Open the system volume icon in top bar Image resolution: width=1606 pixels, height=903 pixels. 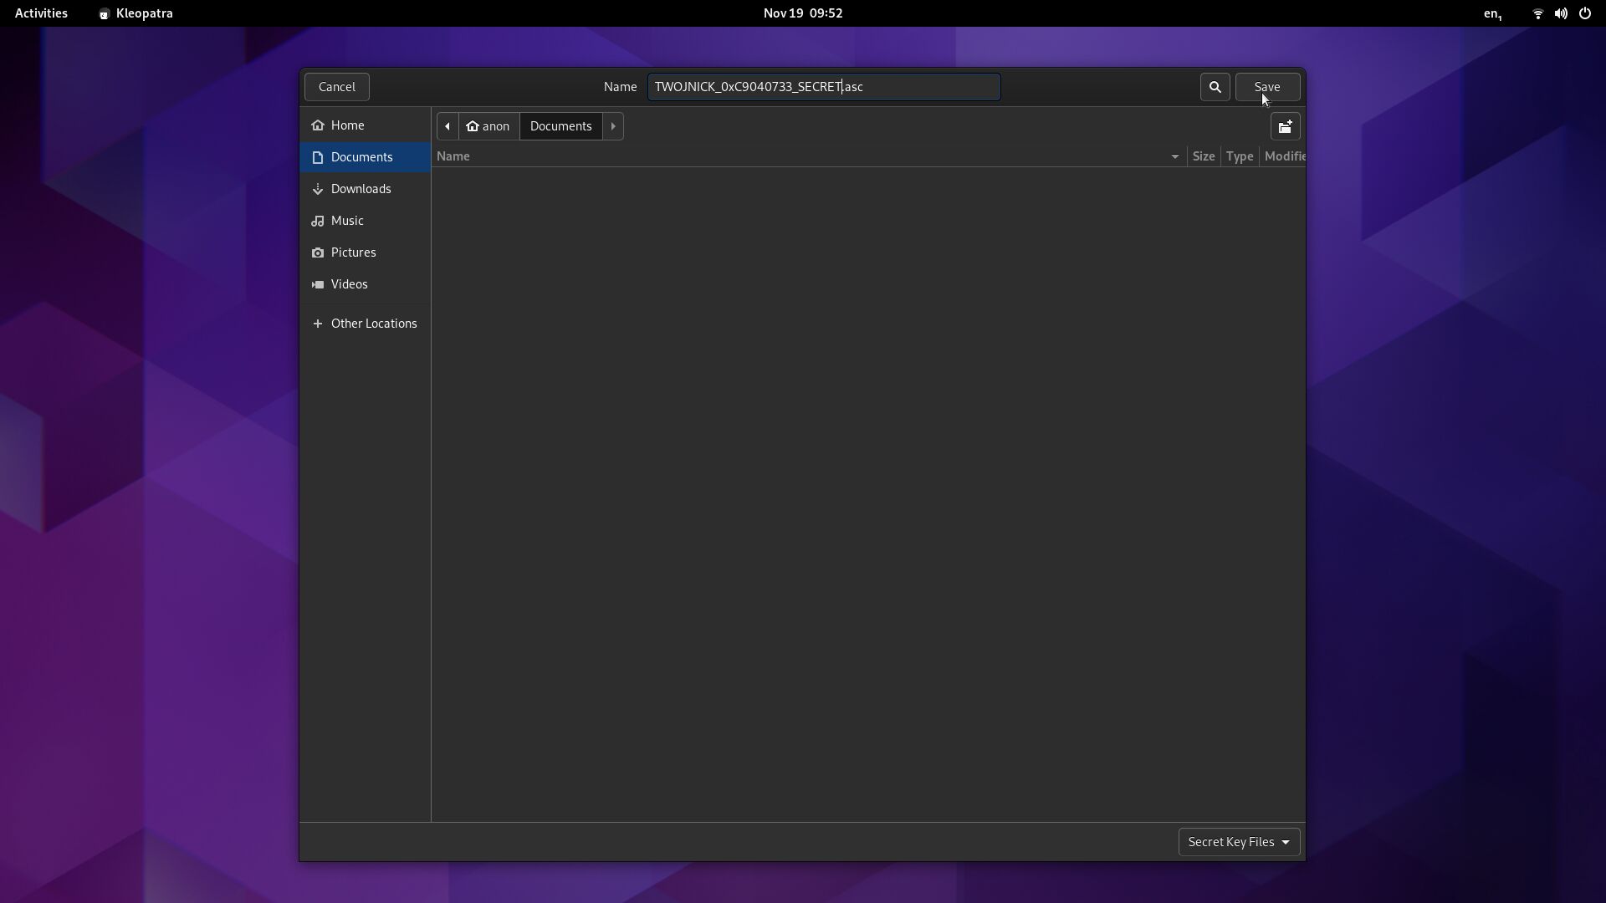[x=1561, y=13]
